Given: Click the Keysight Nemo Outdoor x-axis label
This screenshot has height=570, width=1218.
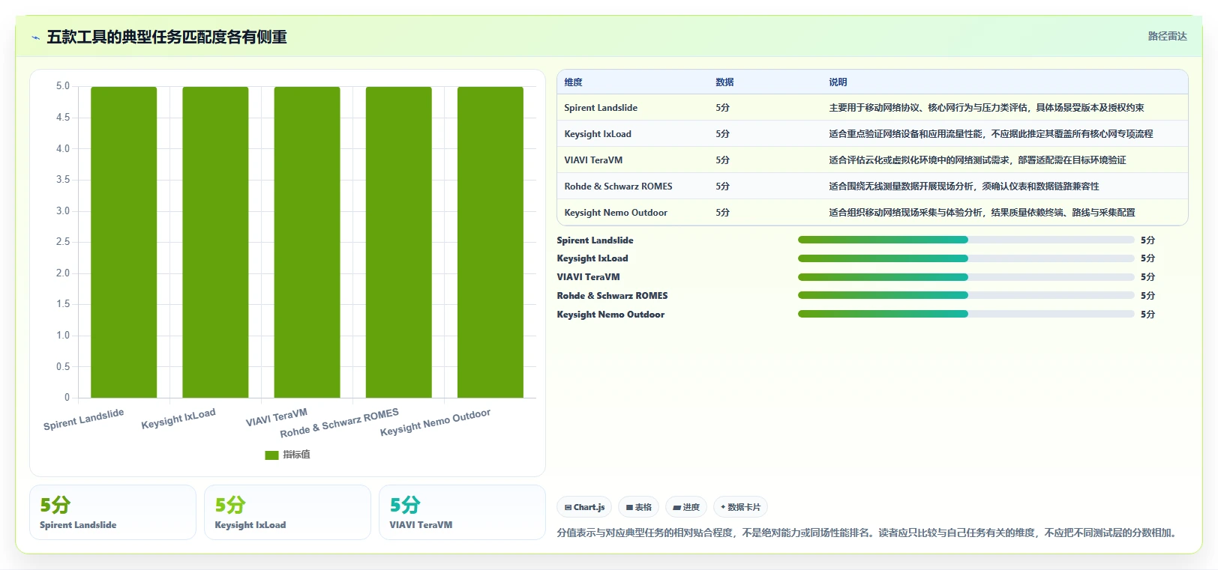Looking at the screenshot, I should pyautogui.click(x=435, y=422).
